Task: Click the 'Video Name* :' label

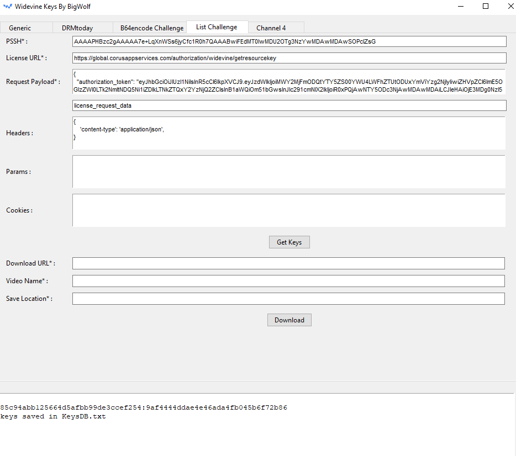Action: click(x=27, y=281)
